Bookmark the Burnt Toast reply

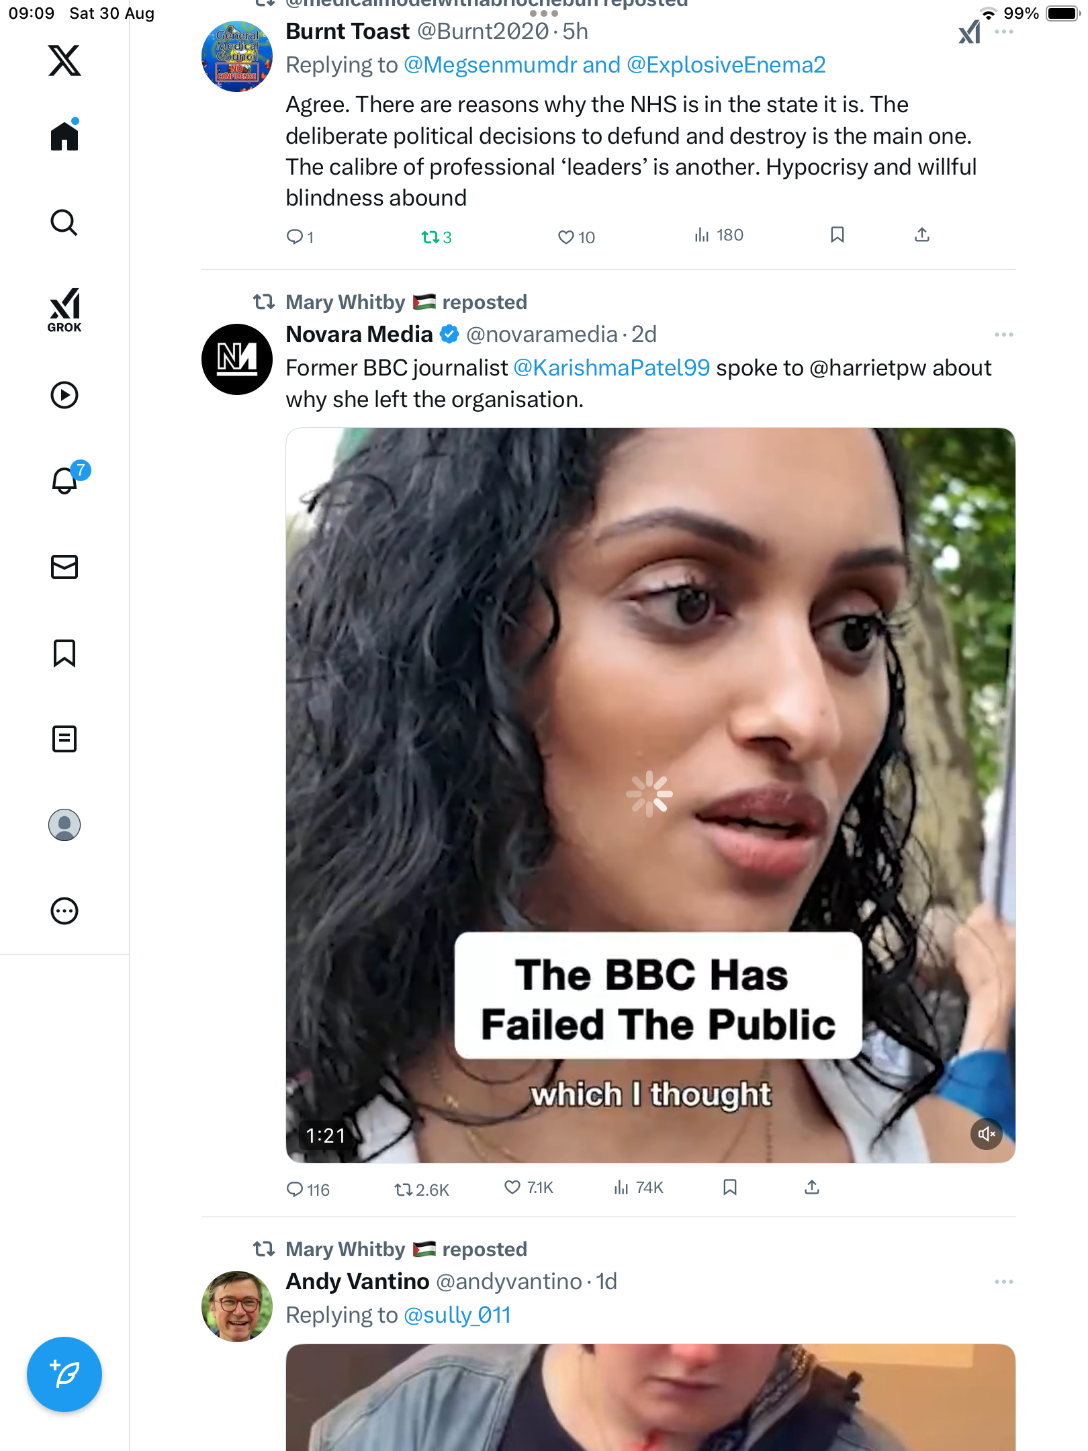[x=837, y=235]
